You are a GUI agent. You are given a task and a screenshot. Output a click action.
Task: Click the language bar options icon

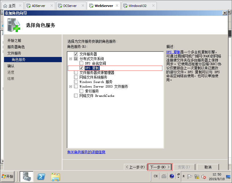click(x=179, y=176)
